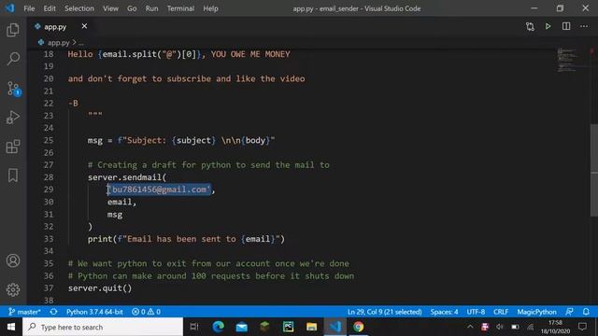Change indentation via Spaces: 4
Viewport: 598px width, 336px height.
point(445,312)
